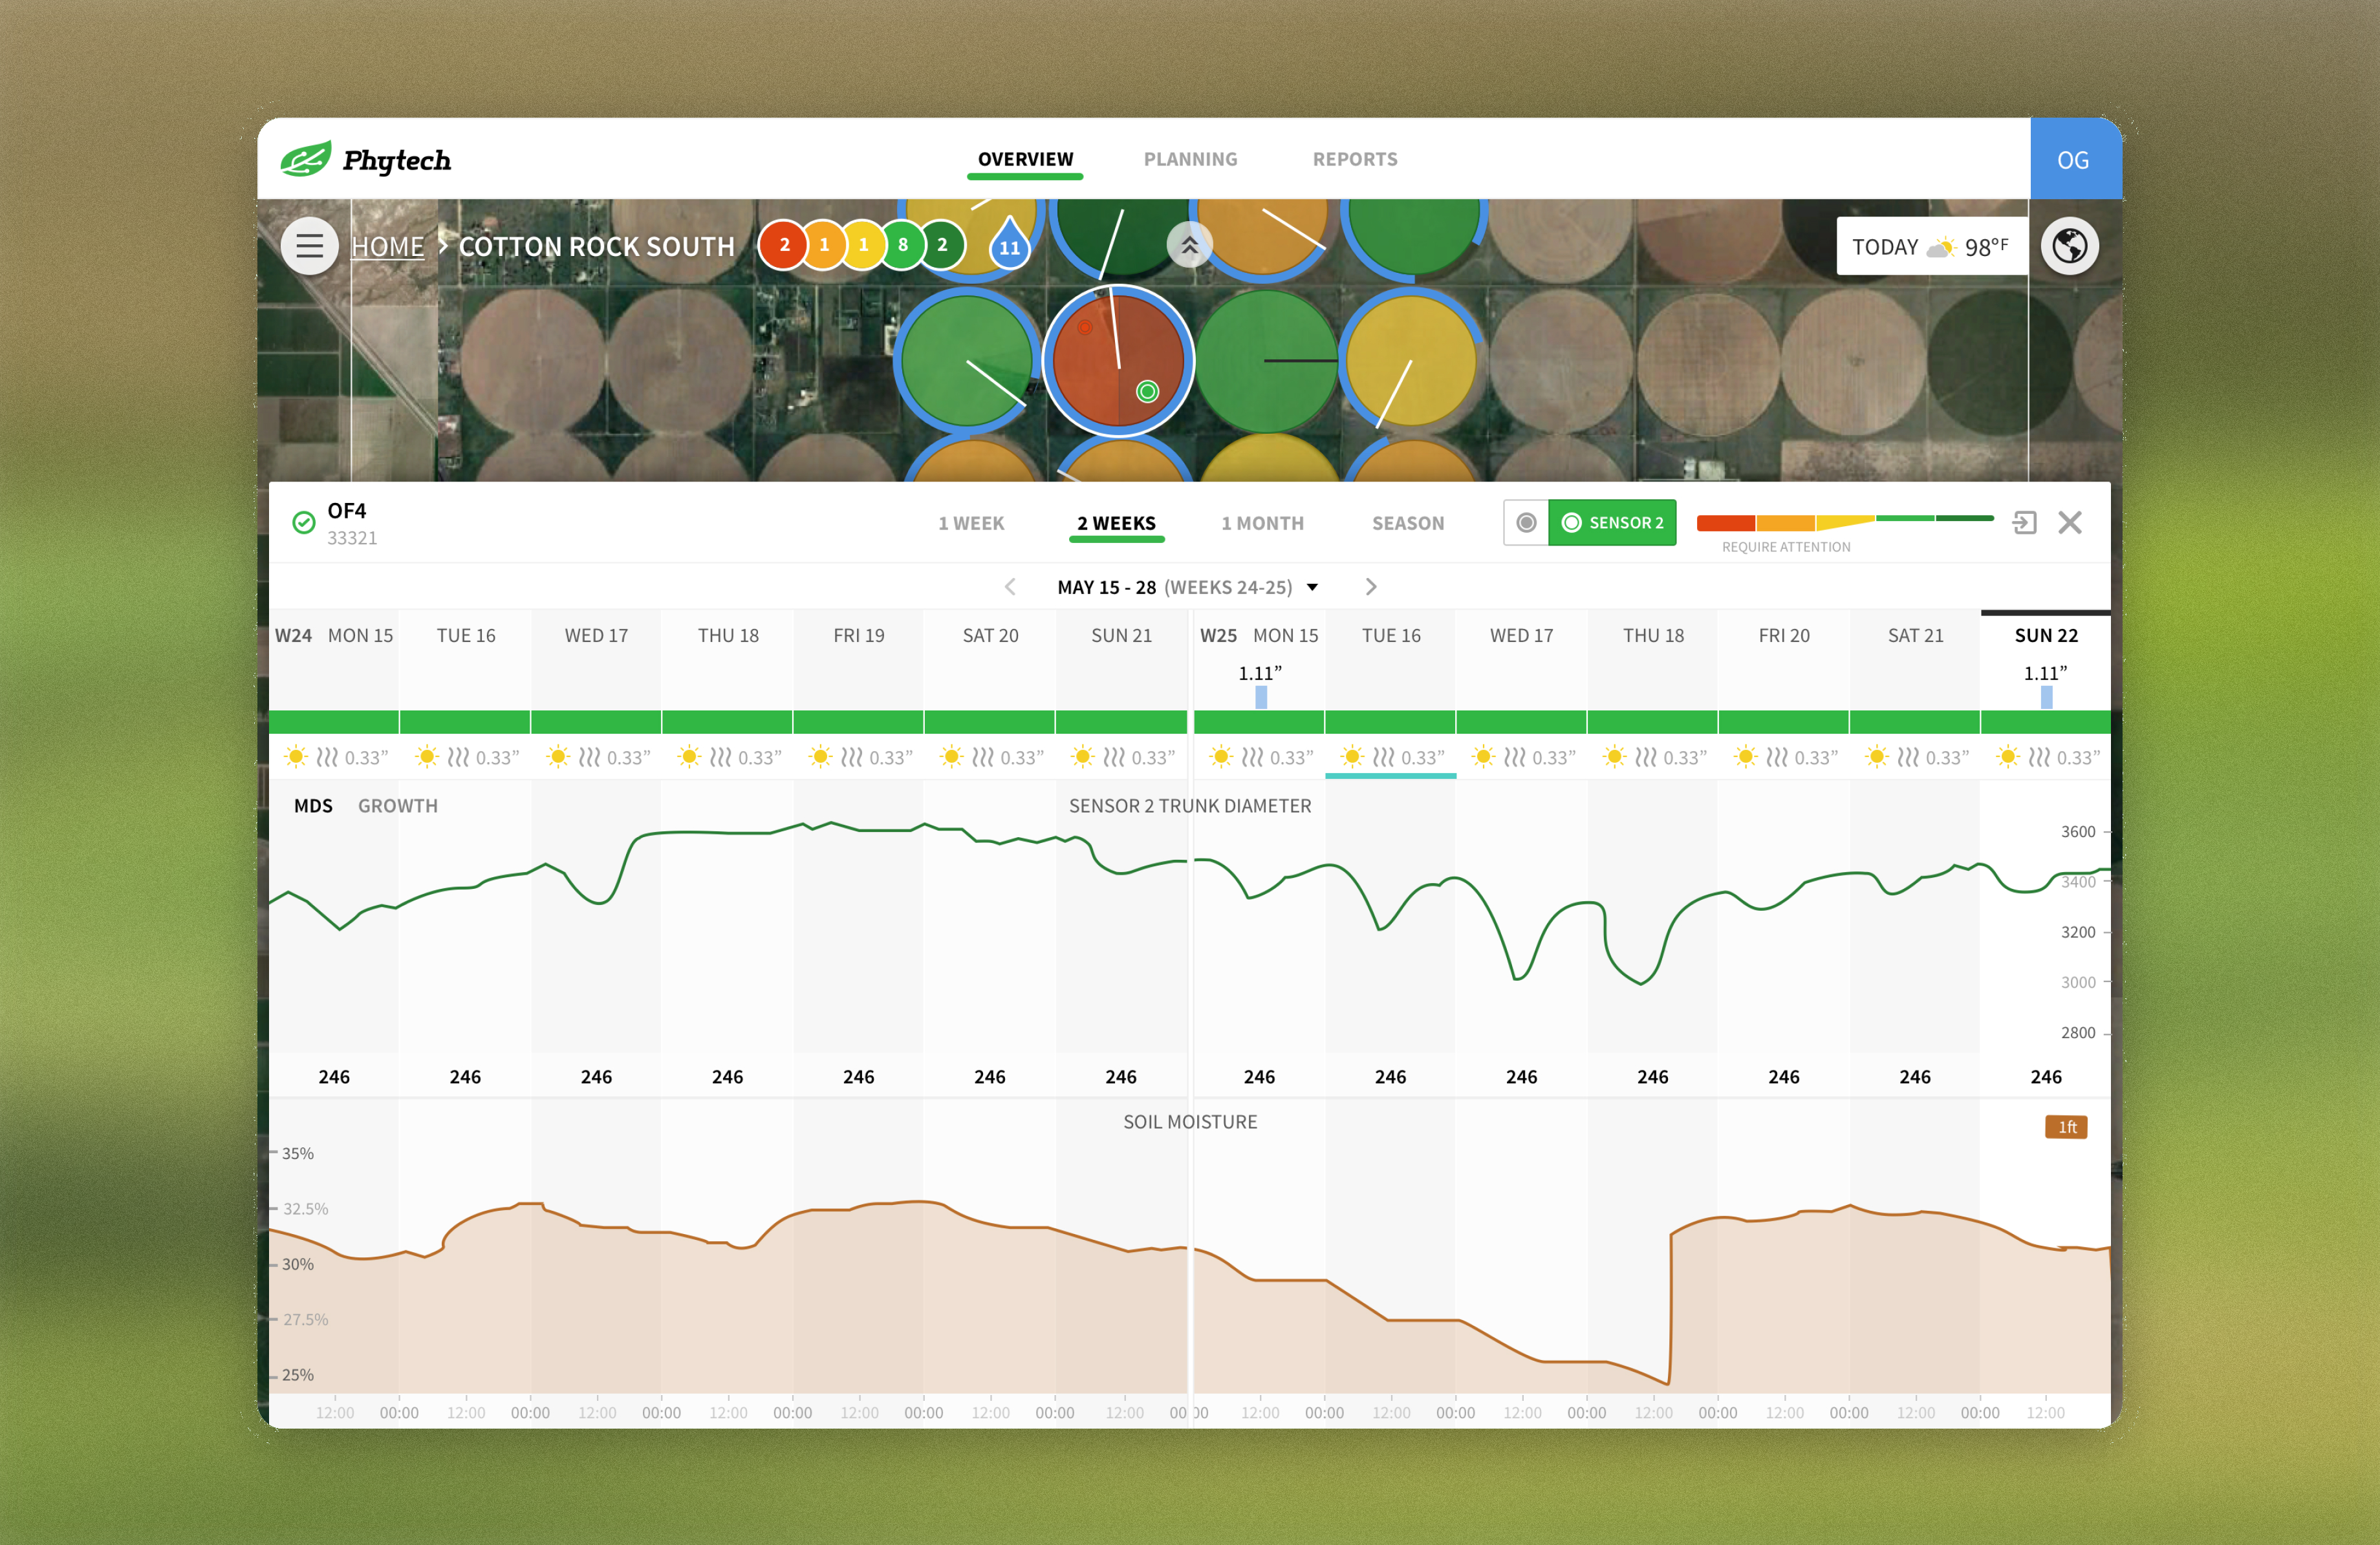Click evapotranspiration icon under W25 FRI 20
The image size is (2380, 1545).
1776,756
